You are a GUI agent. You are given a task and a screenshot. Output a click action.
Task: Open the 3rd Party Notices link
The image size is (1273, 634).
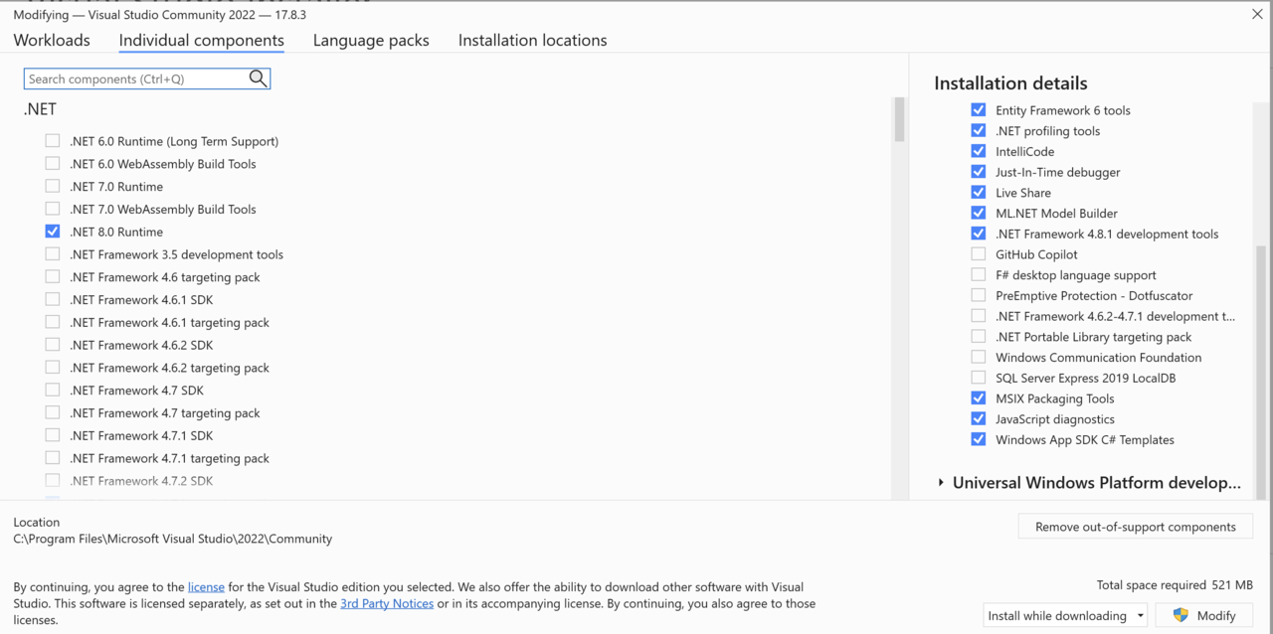tap(387, 602)
